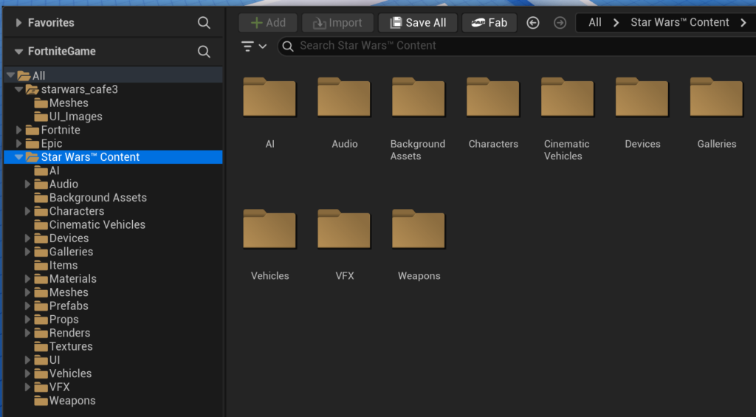The image size is (756, 417).
Task: Click the search icon beside FortniteGame
Action: click(204, 52)
